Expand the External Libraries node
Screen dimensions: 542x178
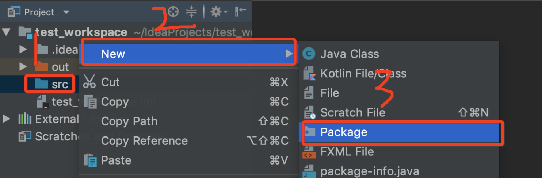[x=6, y=119]
